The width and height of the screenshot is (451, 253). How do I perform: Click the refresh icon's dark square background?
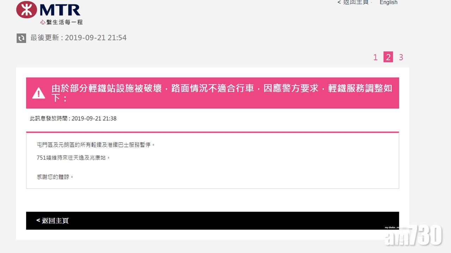[21, 38]
